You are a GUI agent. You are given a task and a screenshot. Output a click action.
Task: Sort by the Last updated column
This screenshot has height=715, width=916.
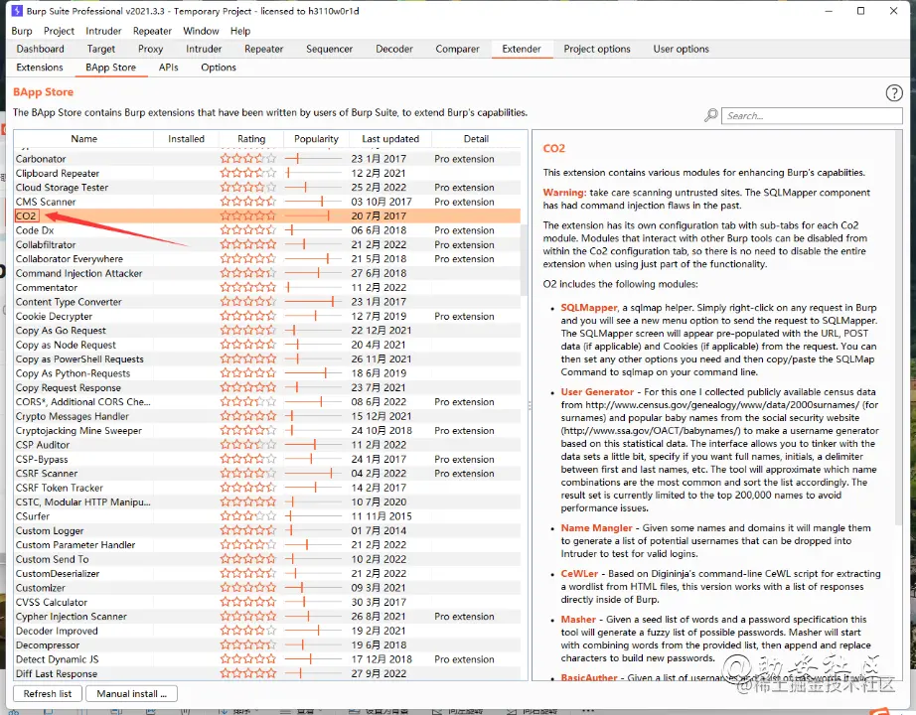pos(390,139)
